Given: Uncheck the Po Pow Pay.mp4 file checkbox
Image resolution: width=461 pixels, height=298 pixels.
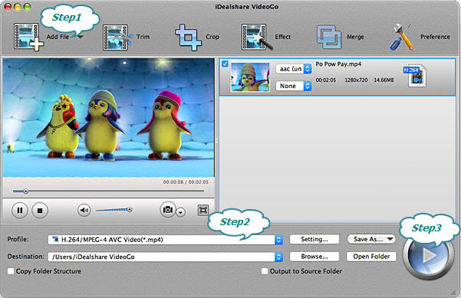Looking at the screenshot, I should (x=225, y=64).
